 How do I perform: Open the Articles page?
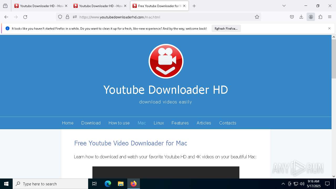click(204, 123)
